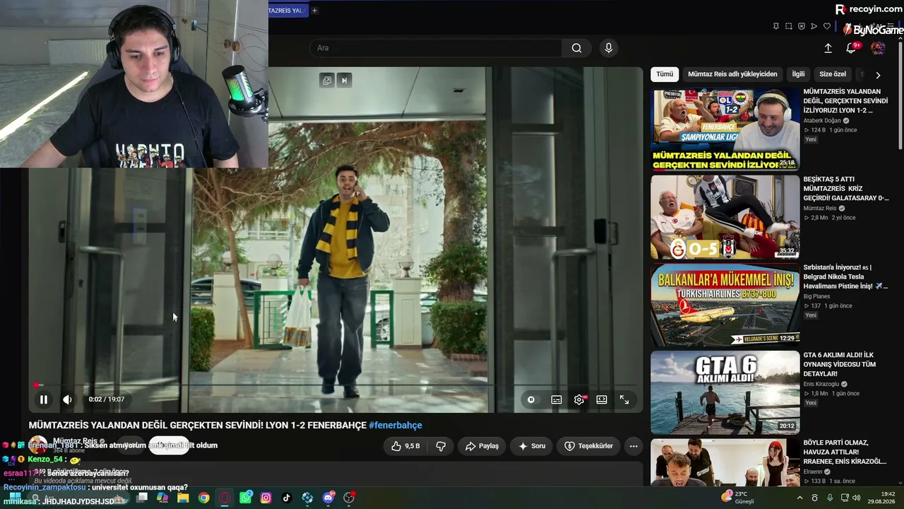
Task: Open the account avatar menu
Action: pyautogui.click(x=878, y=48)
